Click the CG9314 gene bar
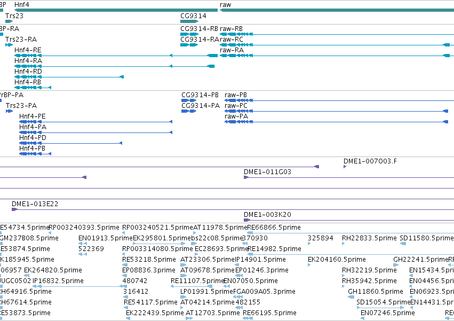454x321 pixels. (189, 21)
